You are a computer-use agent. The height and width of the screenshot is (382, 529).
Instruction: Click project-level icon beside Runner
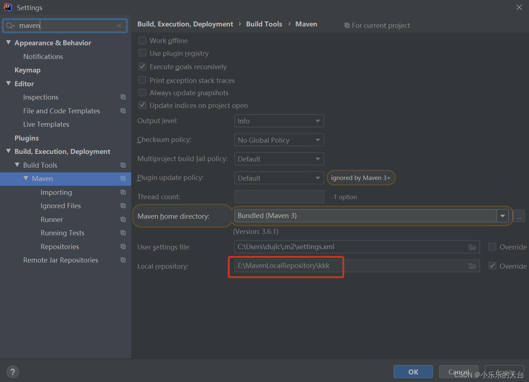pos(123,219)
